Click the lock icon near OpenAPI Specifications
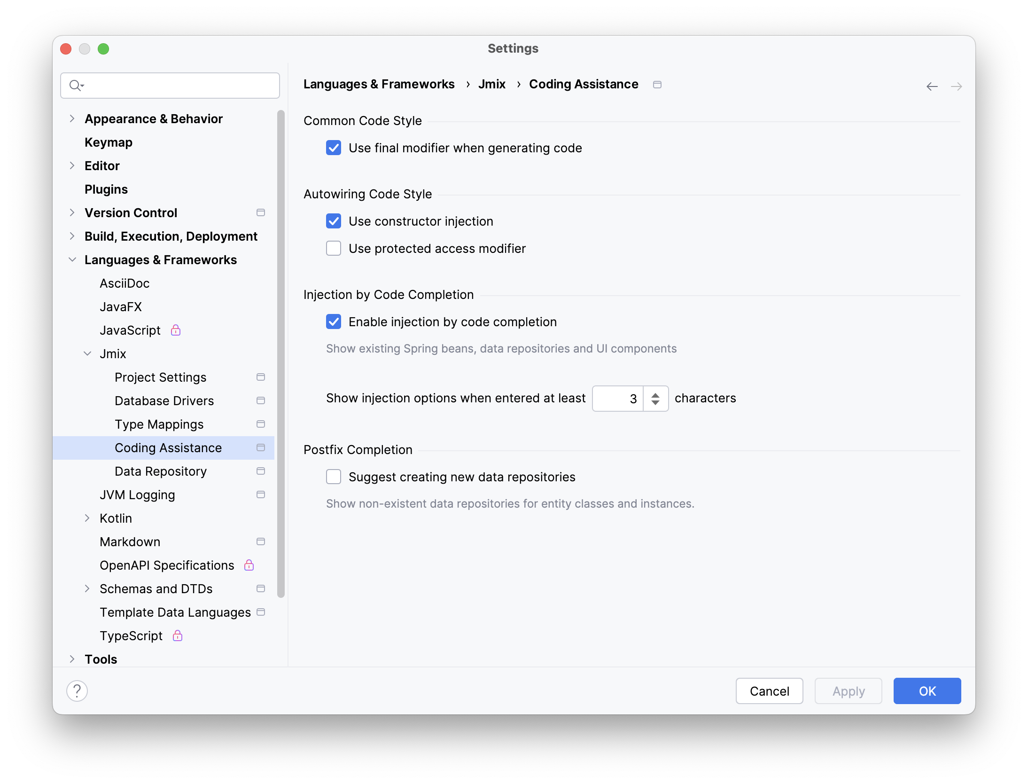The height and width of the screenshot is (784, 1028). pos(249,565)
